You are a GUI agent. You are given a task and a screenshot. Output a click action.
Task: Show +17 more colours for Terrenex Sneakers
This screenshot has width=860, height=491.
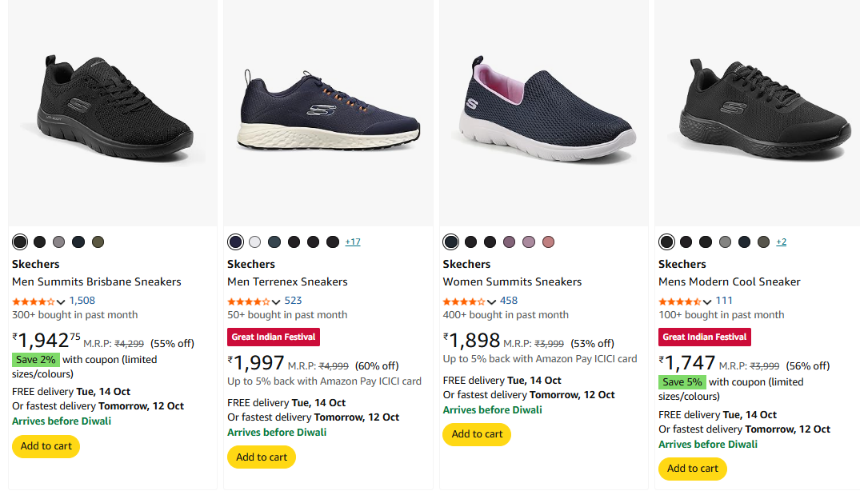(x=353, y=242)
